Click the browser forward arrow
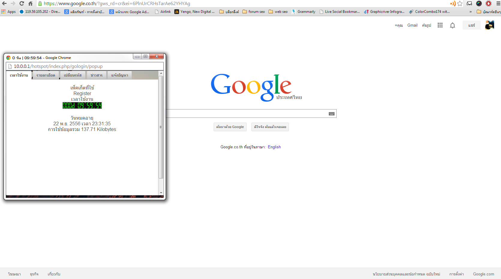501x279 pixels. pyautogui.click(x=13, y=4)
